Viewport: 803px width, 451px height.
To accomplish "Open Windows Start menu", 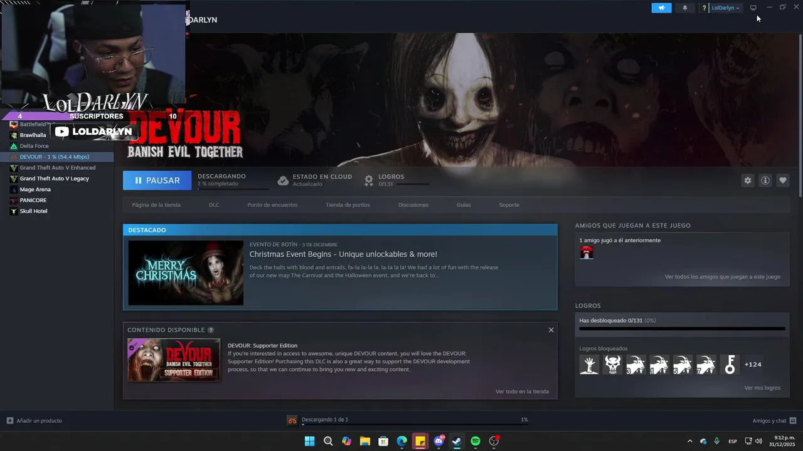I will tap(309, 441).
